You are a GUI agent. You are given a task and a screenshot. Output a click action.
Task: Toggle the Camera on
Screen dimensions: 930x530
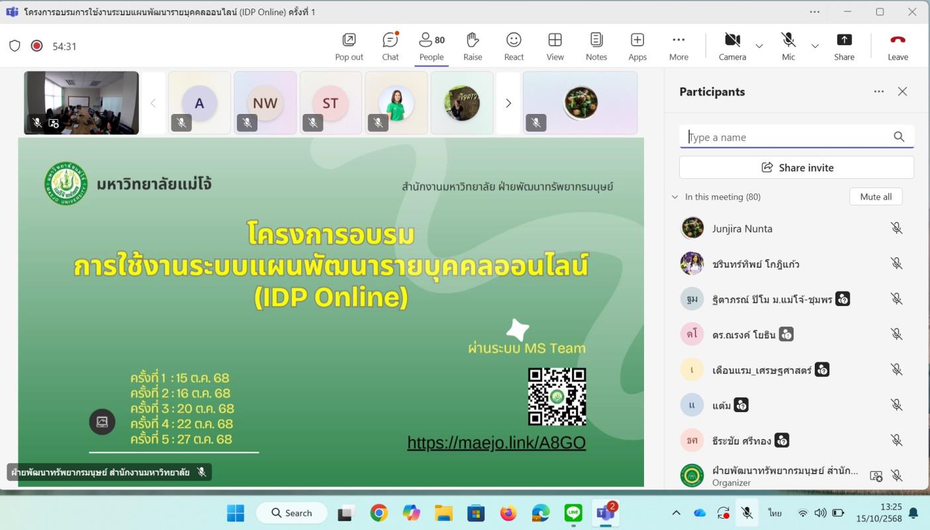point(732,46)
